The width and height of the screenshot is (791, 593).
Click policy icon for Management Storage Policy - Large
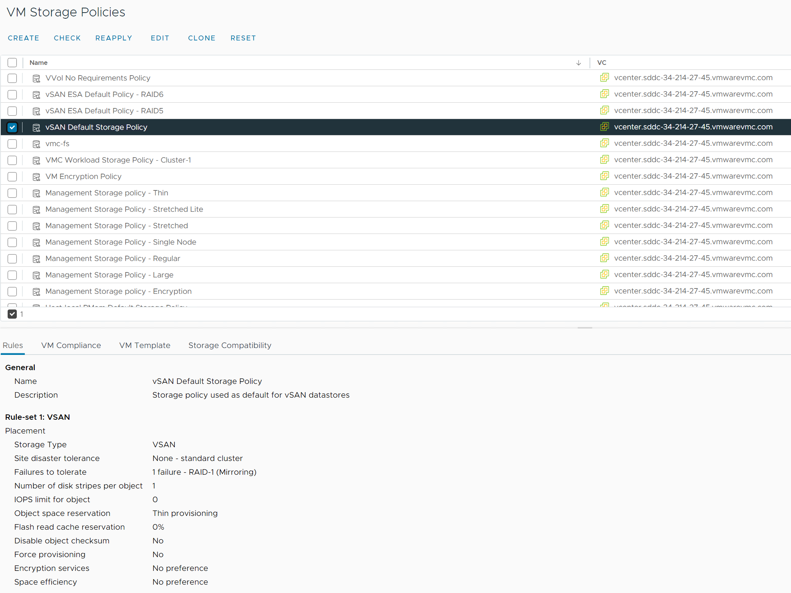point(36,275)
